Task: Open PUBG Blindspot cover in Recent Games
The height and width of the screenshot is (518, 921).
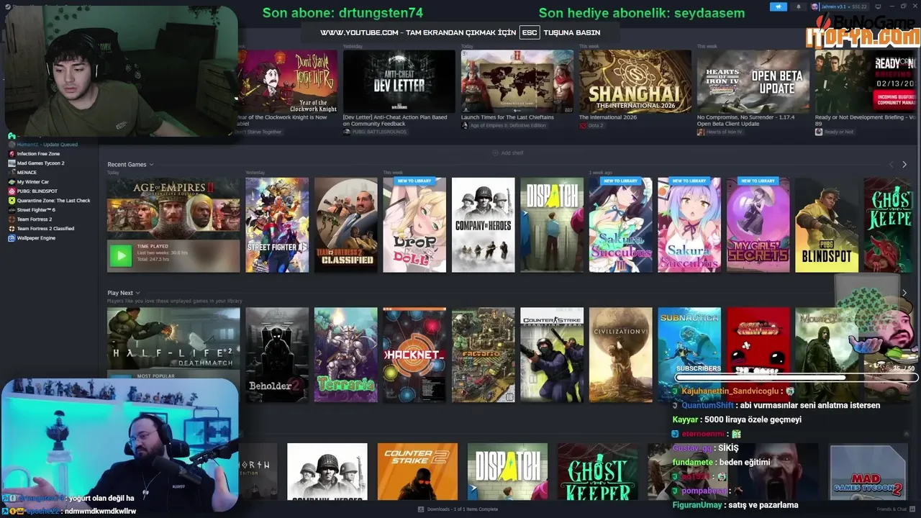Action: (827, 225)
